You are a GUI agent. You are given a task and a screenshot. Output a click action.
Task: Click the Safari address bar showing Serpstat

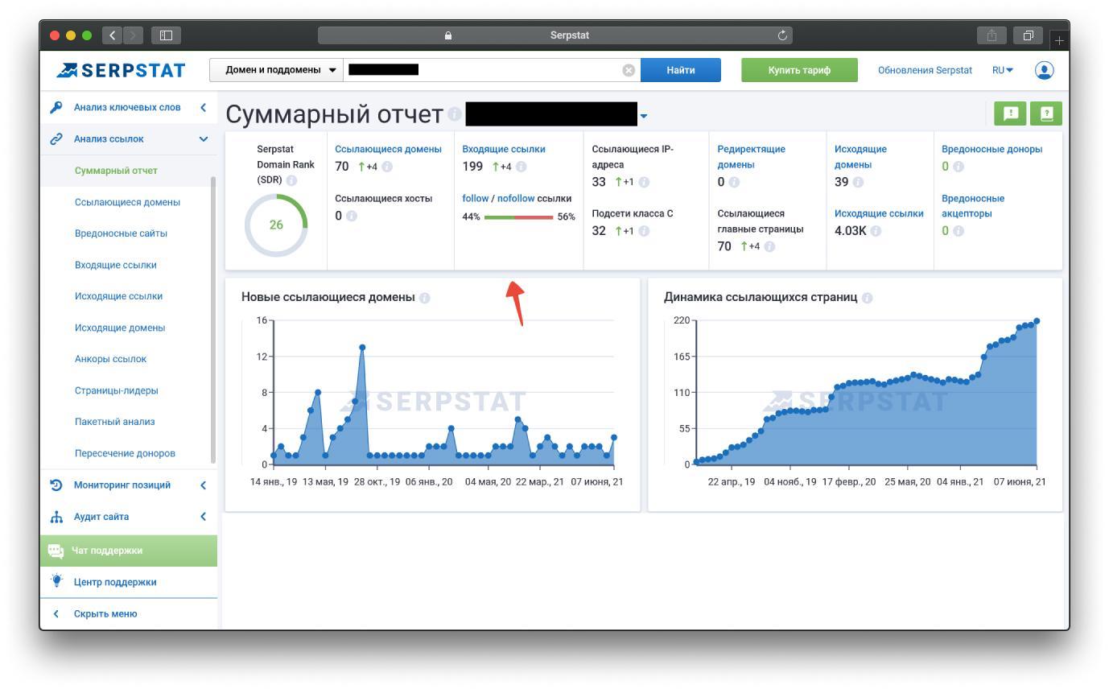click(555, 35)
